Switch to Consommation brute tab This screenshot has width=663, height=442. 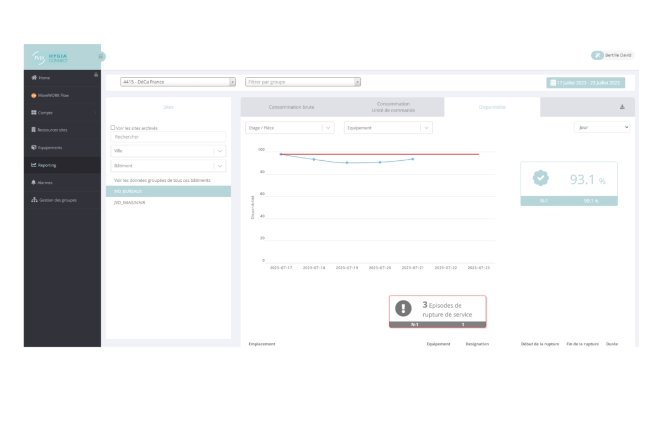tap(291, 107)
